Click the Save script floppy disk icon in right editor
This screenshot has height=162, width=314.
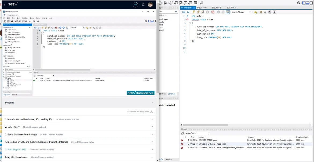(188, 12)
